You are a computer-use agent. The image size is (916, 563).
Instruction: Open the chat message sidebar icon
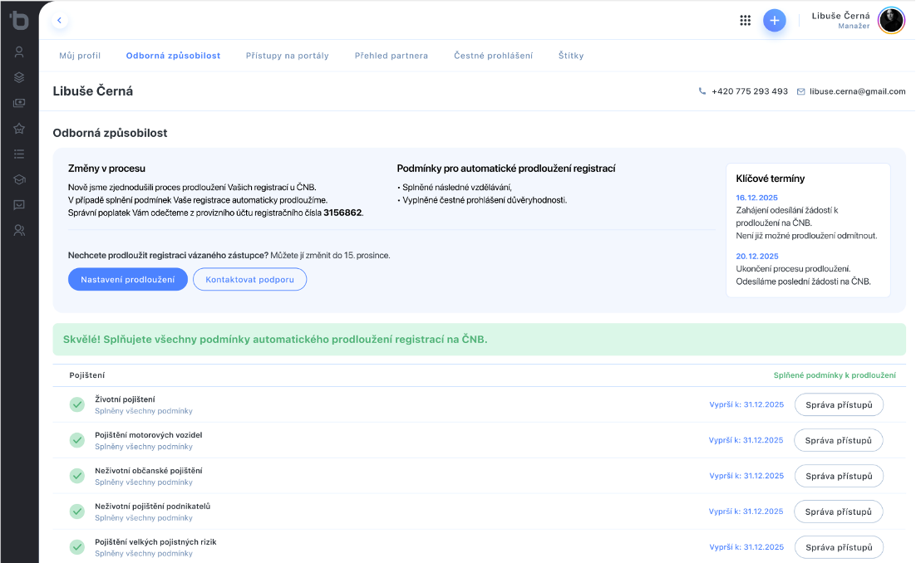coord(19,205)
